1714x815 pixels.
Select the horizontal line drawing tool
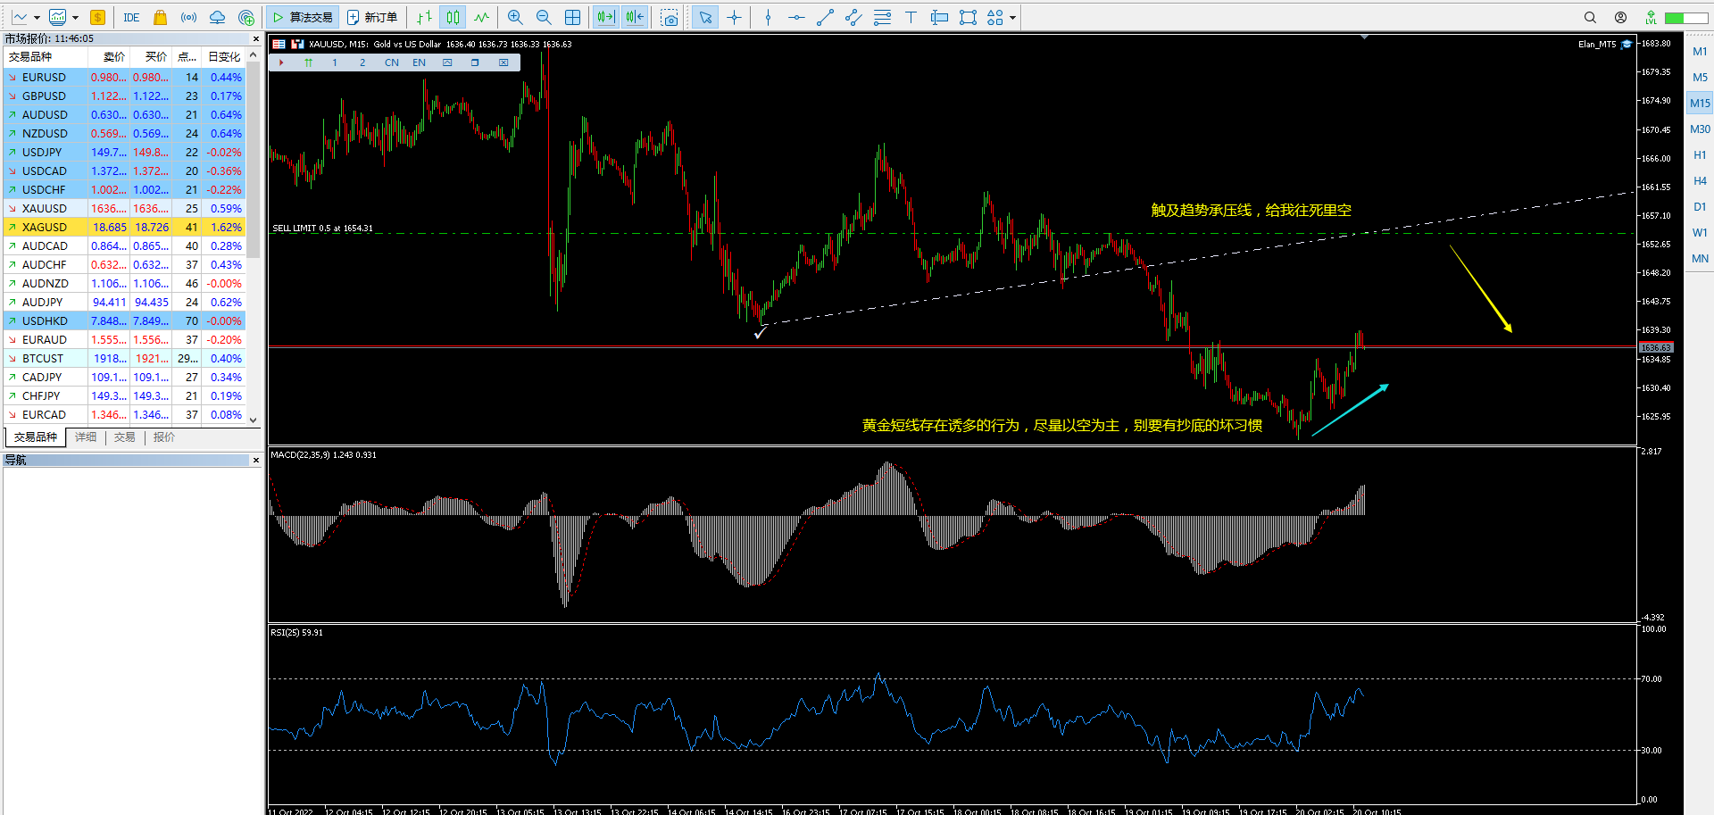click(796, 17)
